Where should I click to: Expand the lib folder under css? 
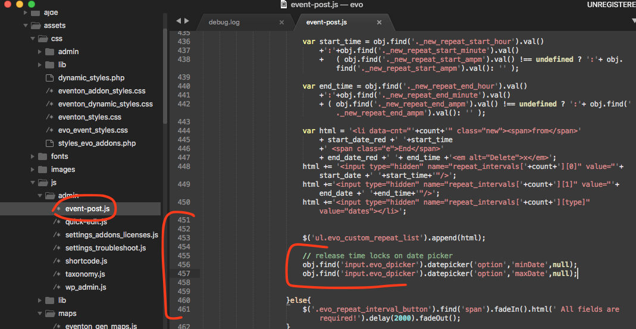tap(40, 65)
